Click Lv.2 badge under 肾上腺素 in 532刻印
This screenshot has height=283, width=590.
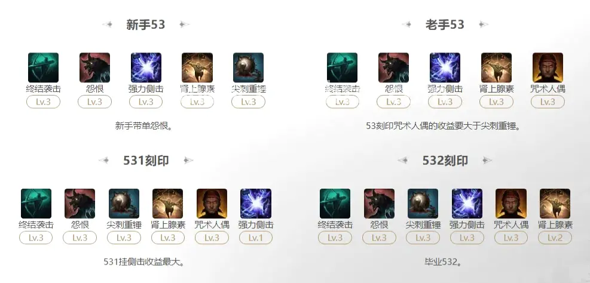[555, 238]
